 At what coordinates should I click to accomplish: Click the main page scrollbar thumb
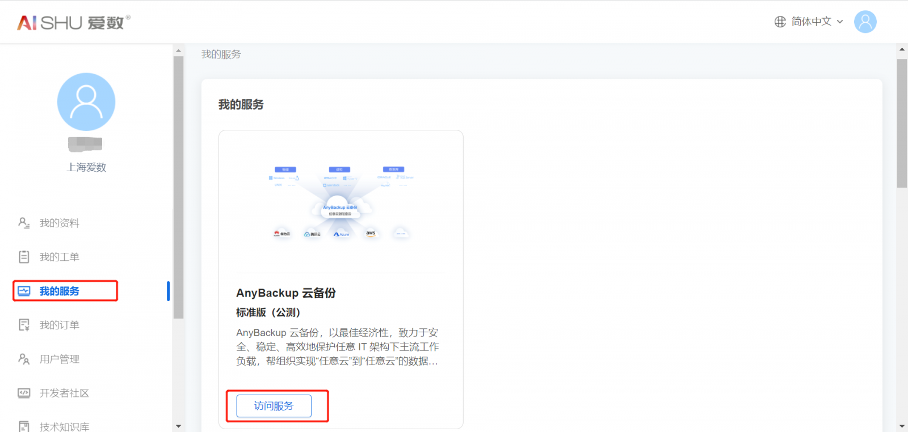coord(902,123)
